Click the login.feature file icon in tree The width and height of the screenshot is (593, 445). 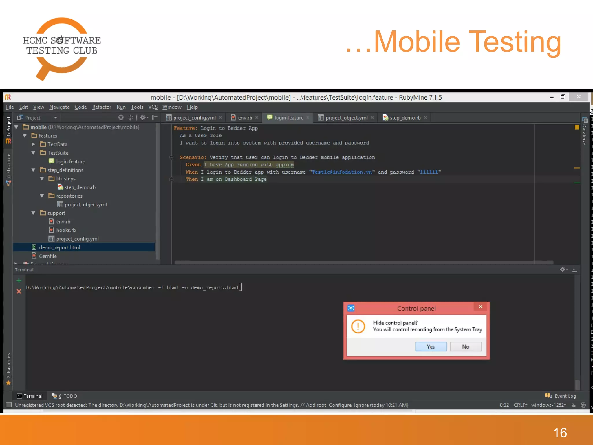pyautogui.click(x=52, y=161)
